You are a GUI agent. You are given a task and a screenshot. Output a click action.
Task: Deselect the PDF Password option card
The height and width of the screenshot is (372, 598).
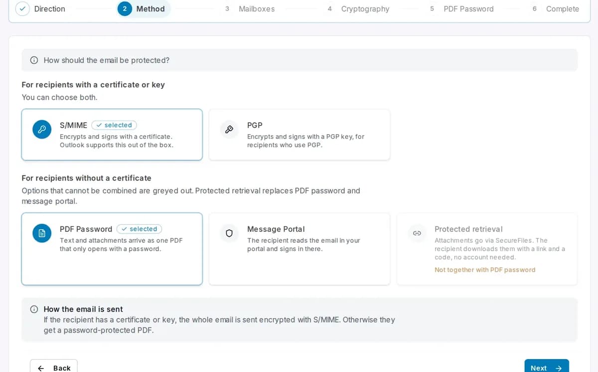(x=112, y=249)
